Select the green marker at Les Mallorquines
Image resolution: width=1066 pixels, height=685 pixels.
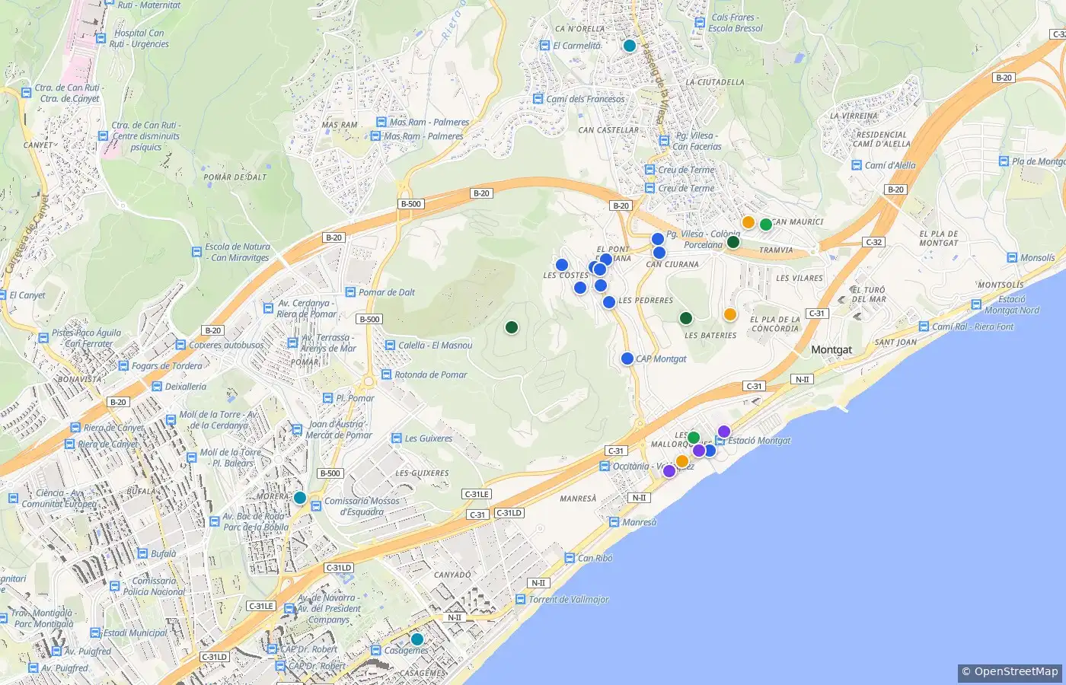click(694, 438)
